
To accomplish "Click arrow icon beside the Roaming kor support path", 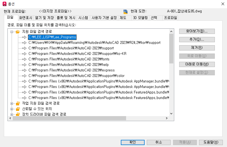I will point(24,43).
